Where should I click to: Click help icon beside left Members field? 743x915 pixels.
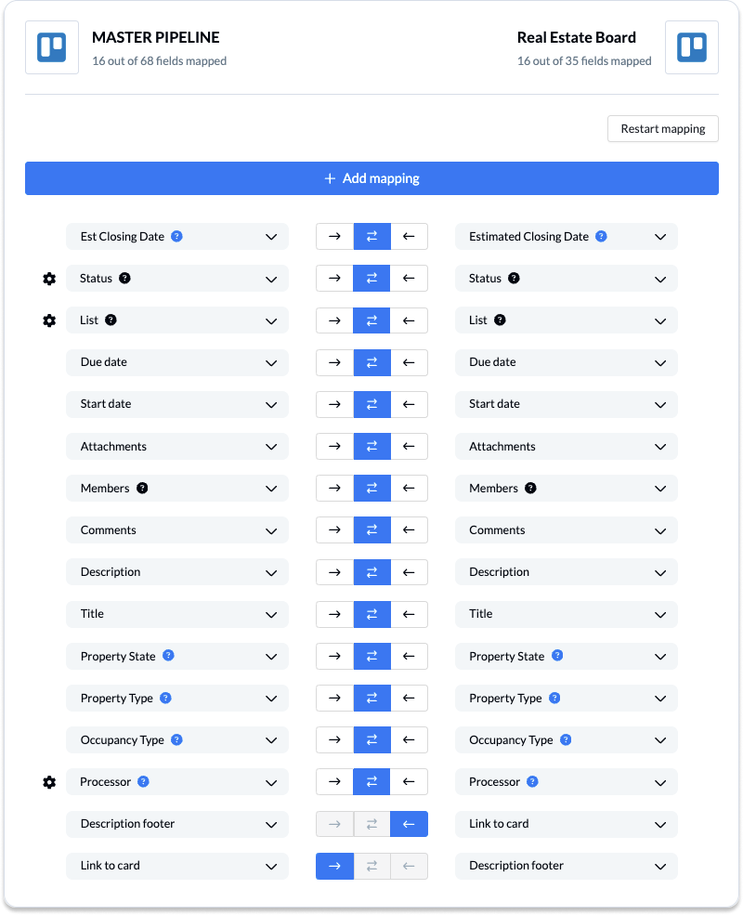tap(142, 488)
